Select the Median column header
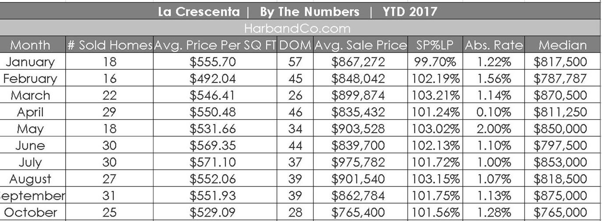602x221 pixels. tap(563, 45)
